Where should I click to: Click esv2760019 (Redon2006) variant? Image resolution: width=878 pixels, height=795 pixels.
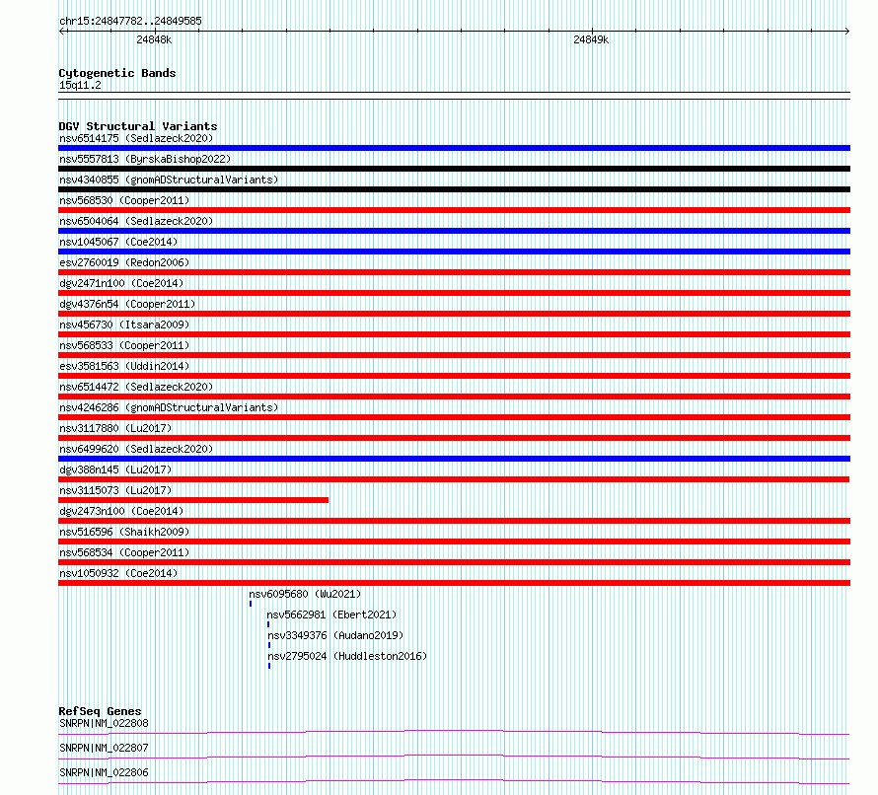coord(124,262)
